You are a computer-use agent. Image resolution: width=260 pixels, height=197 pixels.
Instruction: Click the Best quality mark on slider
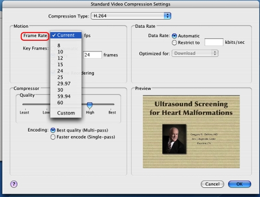point(112,112)
